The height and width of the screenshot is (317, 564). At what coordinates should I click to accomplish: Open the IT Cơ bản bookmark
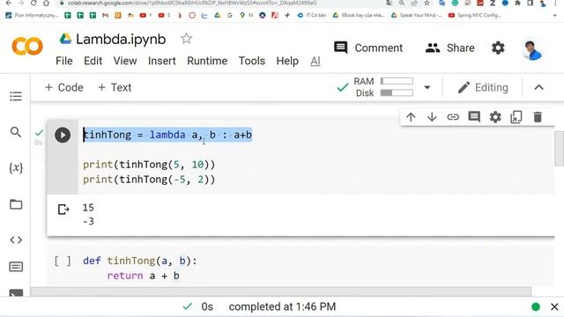point(311,15)
